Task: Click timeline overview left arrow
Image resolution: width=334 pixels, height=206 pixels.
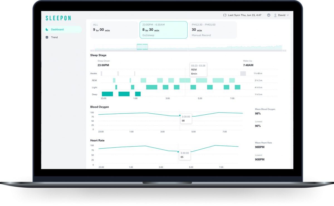Action: click(x=92, y=51)
